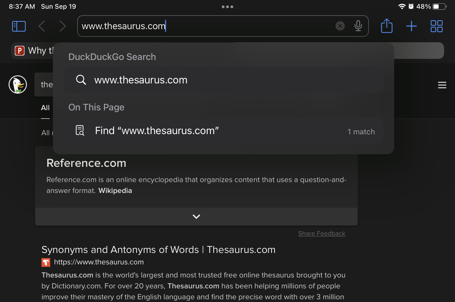Open DuckDuckGo hamburger menu
Image resolution: width=455 pixels, height=302 pixels.
(442, 85)
